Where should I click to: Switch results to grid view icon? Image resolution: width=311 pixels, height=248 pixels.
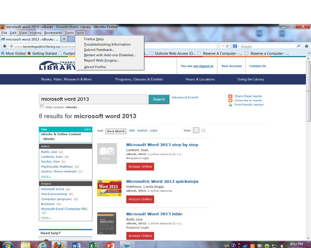[203, 131]
